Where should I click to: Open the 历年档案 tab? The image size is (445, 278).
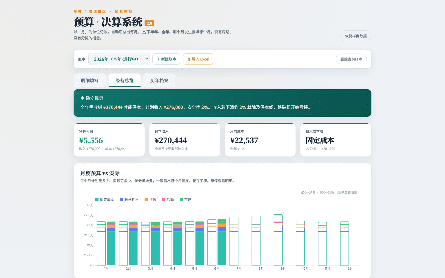(x=159, y=80)
